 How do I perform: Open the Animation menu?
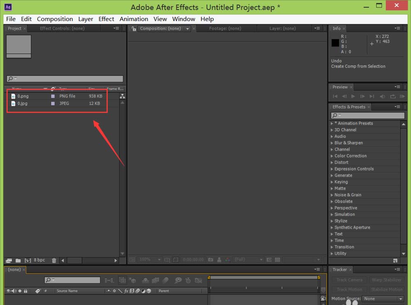click(134, 19)
